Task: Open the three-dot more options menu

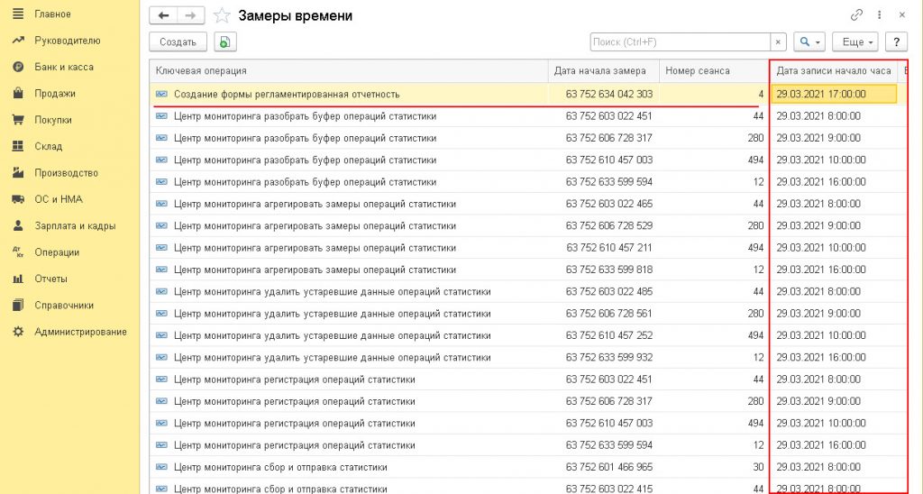Action: 879,16
